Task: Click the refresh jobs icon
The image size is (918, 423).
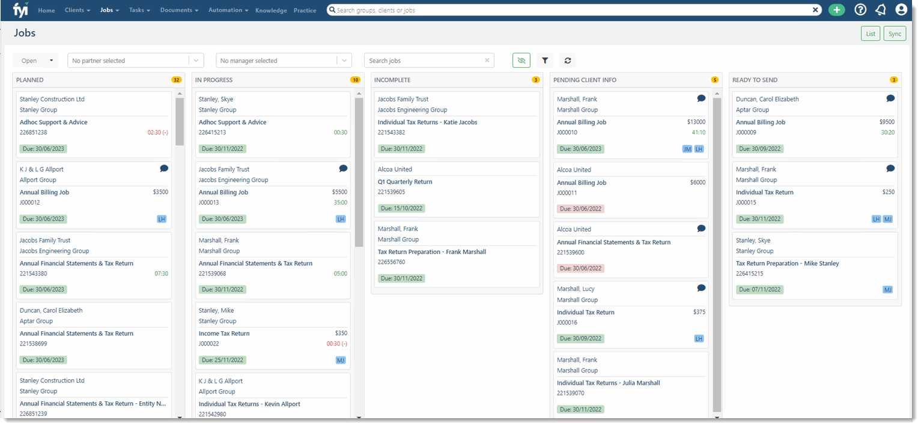Action: [567, 61]
